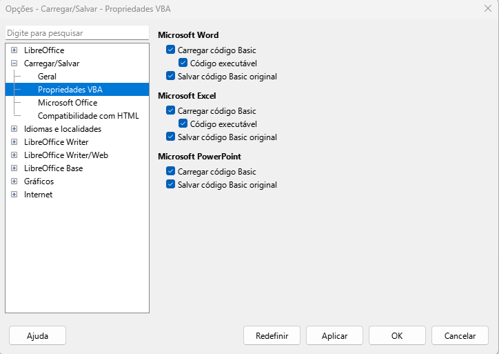
Task: Select the Propriedades VBA tree item
Action: 70,90
